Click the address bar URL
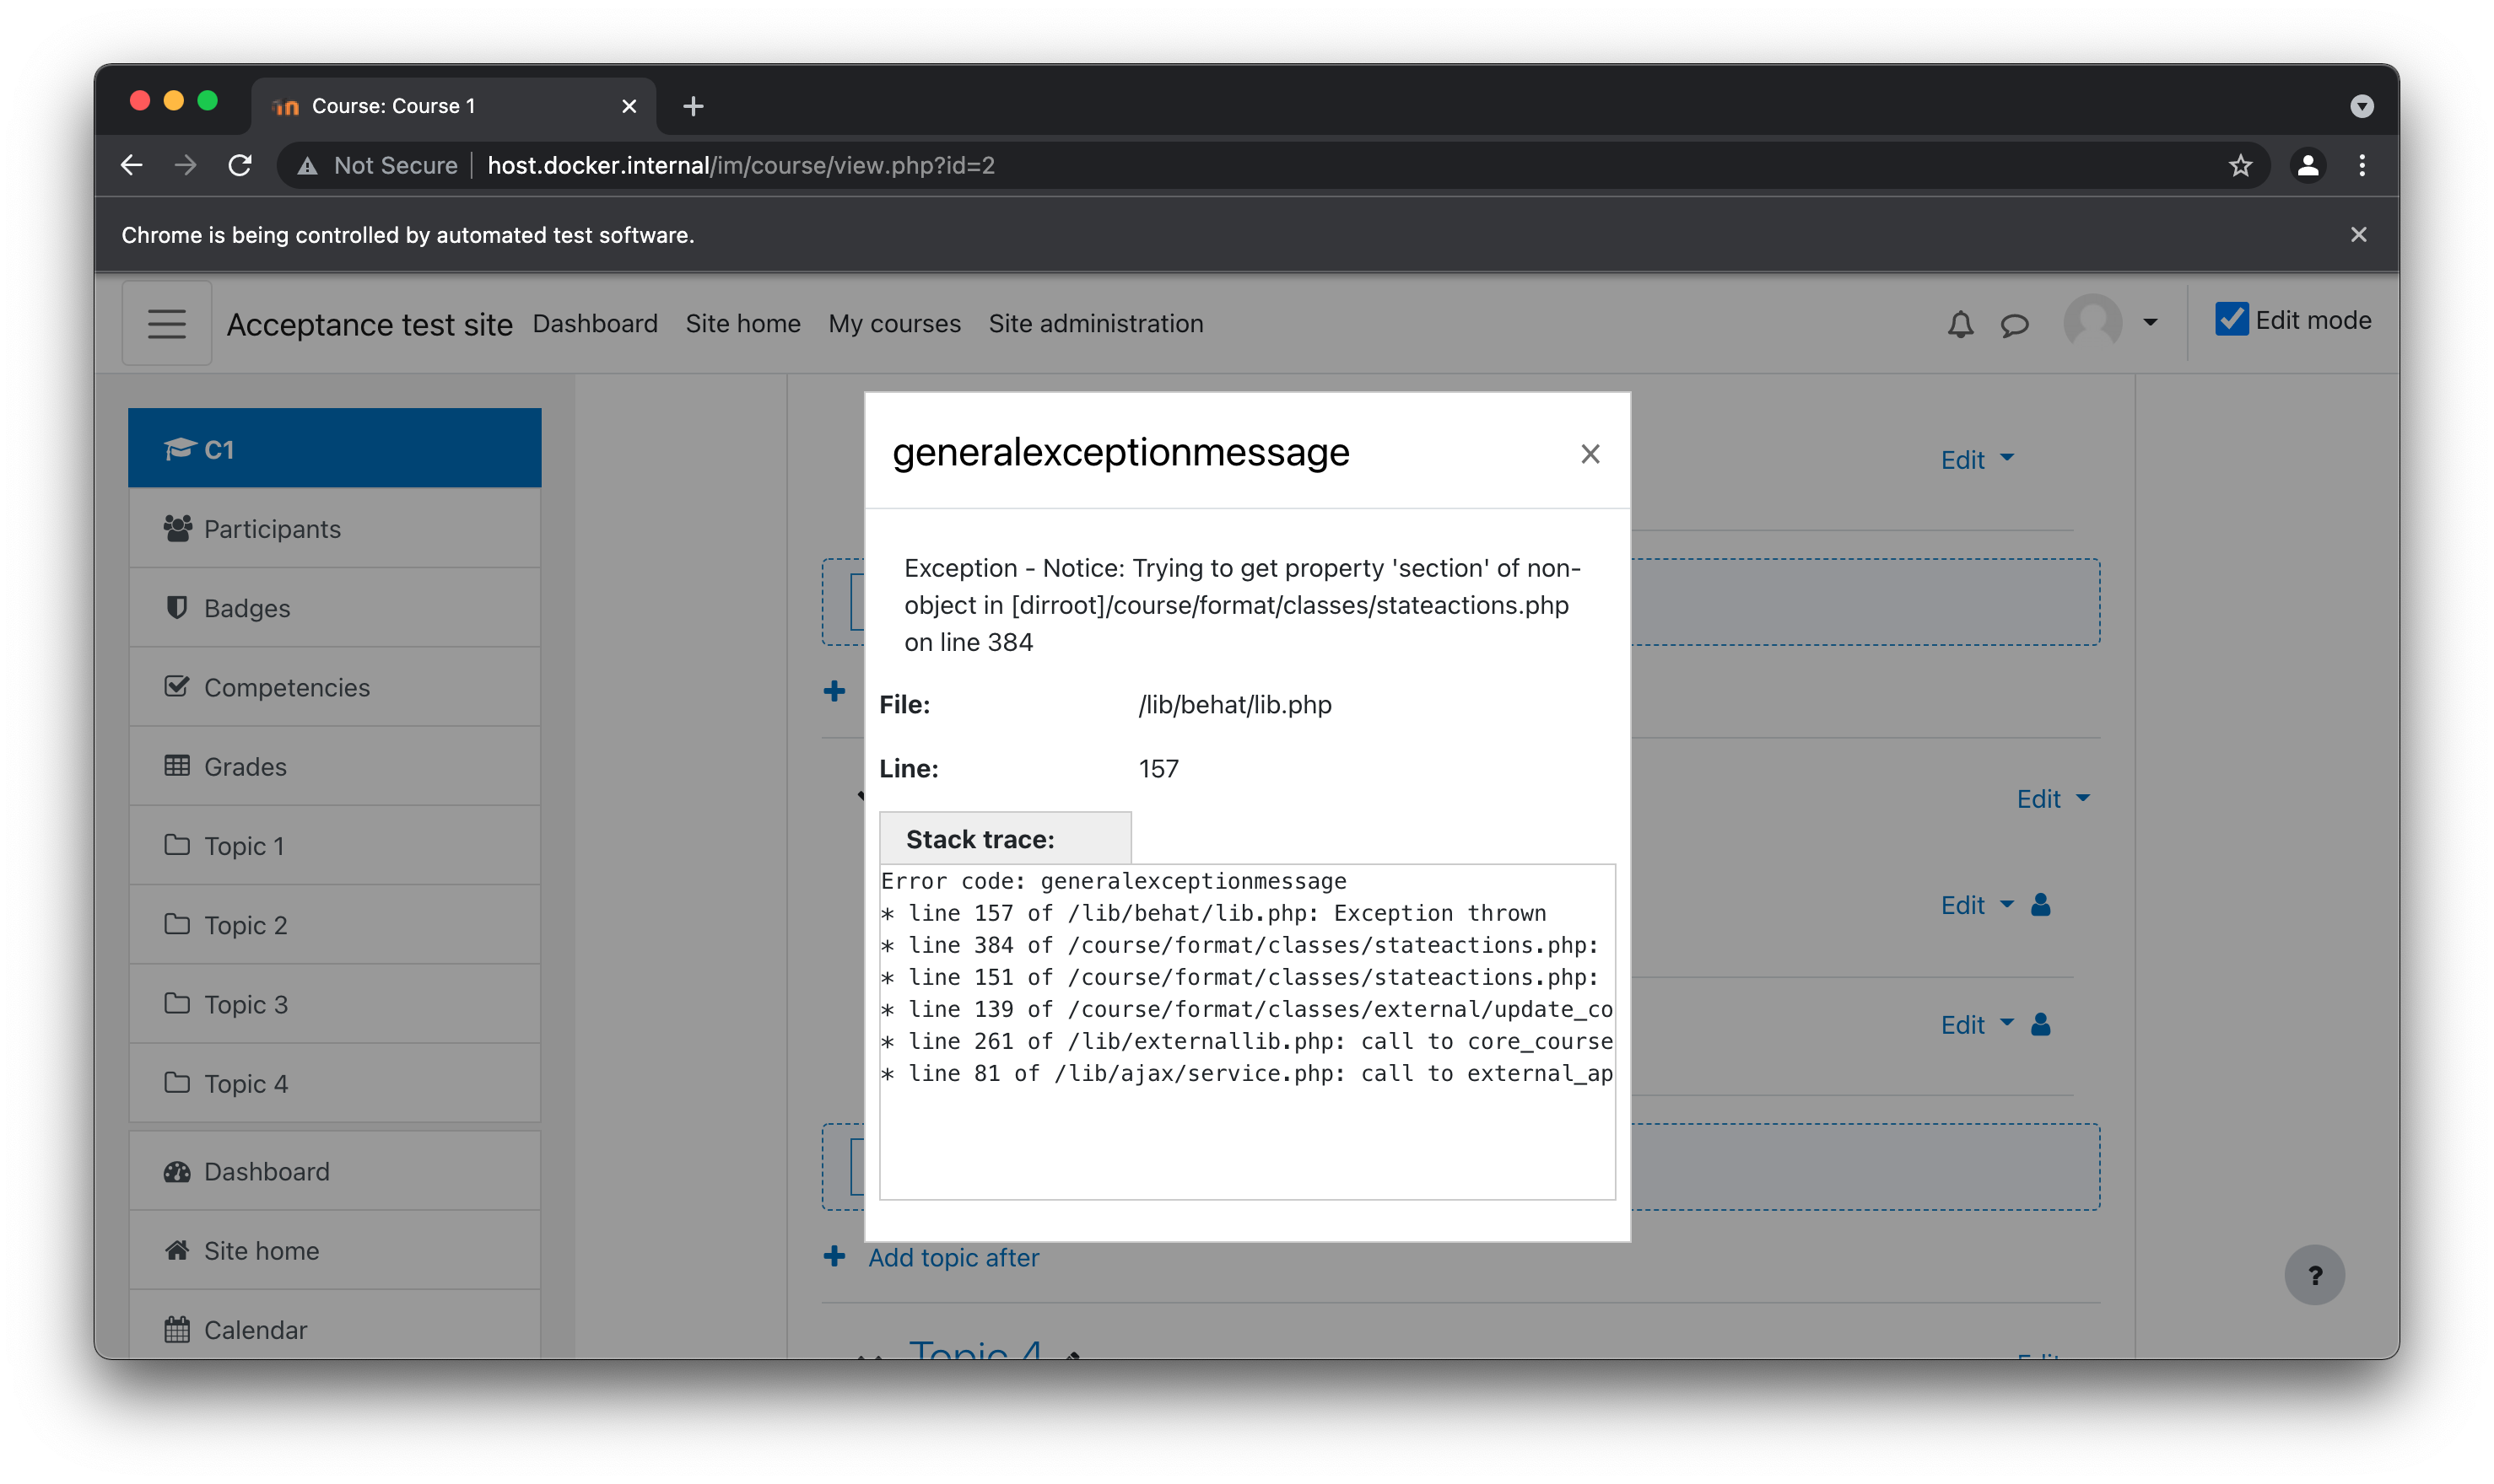This screenshot has height=1484, width=2494. pyautogui.click(x=740, y=165)
